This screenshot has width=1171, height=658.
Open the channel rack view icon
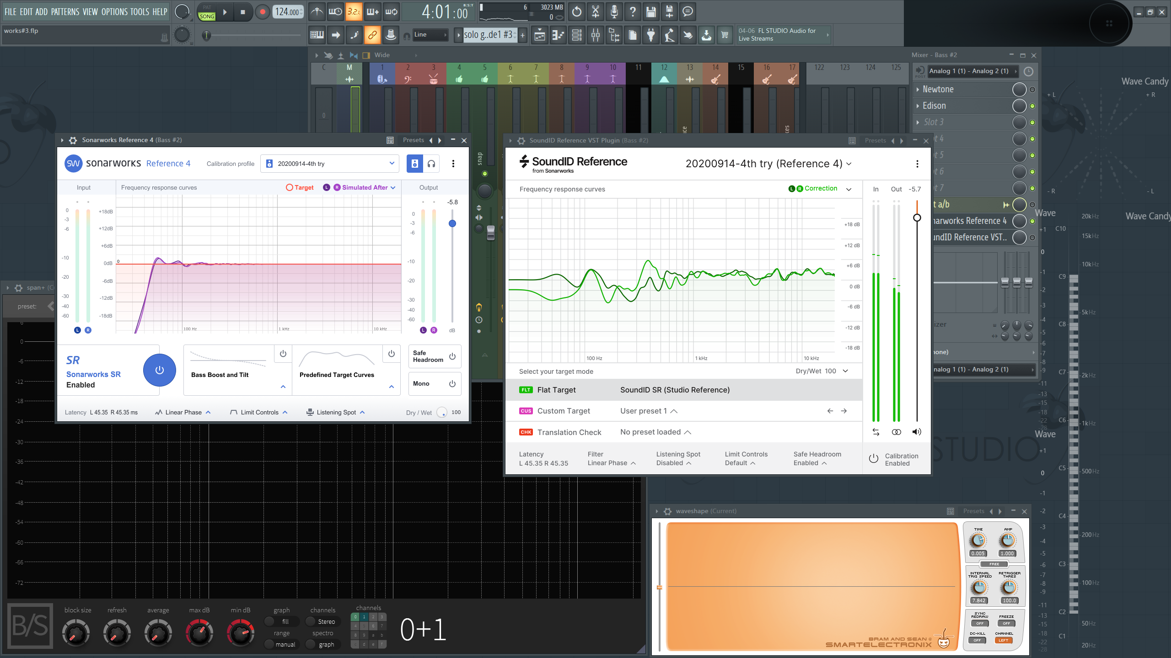coord(577,35)
